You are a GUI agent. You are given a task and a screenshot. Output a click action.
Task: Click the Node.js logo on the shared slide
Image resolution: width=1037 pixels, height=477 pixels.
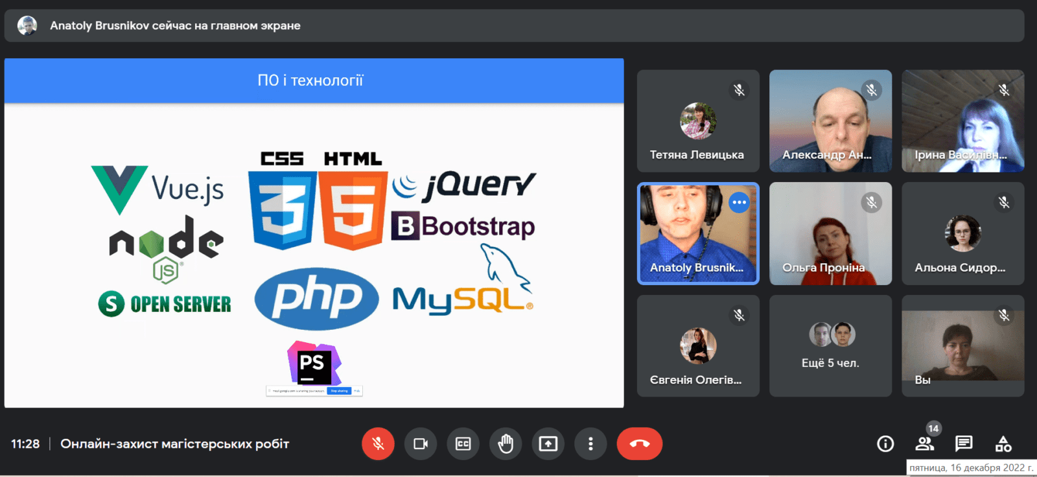(x=167, y=250)
